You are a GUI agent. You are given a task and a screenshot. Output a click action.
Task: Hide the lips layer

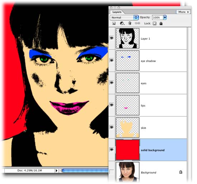(111, 105)
